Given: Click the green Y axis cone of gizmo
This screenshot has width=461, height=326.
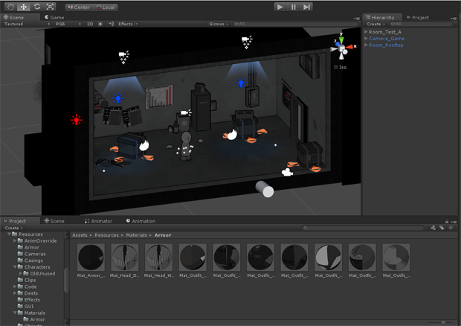Looking at the screenshot, I should [x=341, y=39].
